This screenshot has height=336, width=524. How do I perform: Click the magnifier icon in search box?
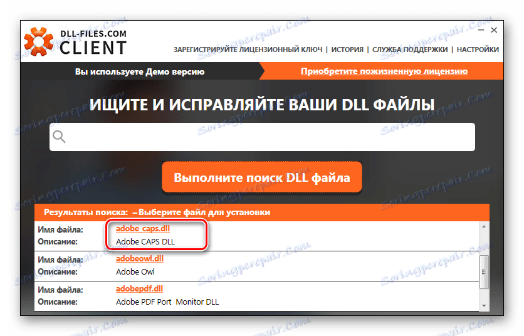click(59, 137)
